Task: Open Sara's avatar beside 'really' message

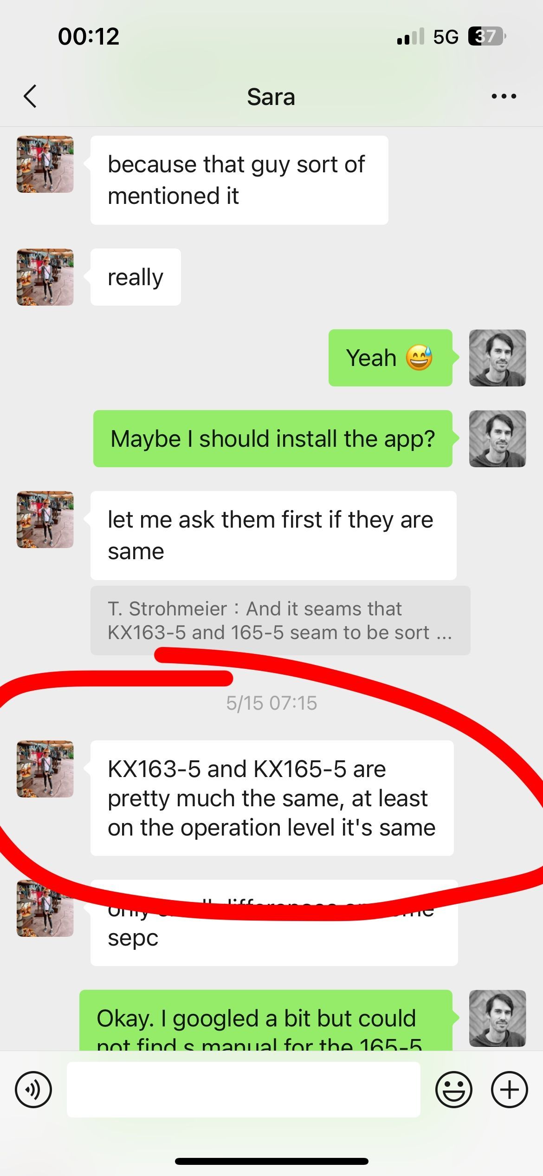Action: (x=45, y=277)
